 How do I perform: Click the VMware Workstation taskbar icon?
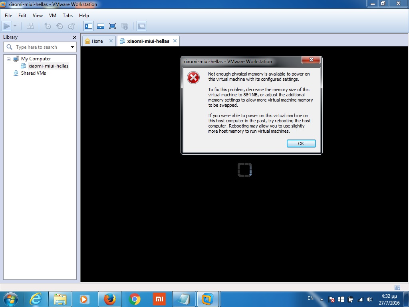click(x=208, y=299)
